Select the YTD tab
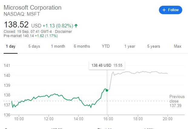The height and width of the screenshot is (129, 188). tap(106, 46)
